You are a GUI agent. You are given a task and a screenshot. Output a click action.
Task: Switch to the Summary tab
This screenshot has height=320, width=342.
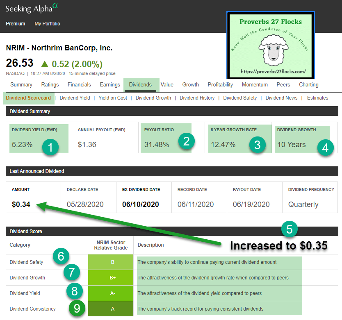click(21, 85)
